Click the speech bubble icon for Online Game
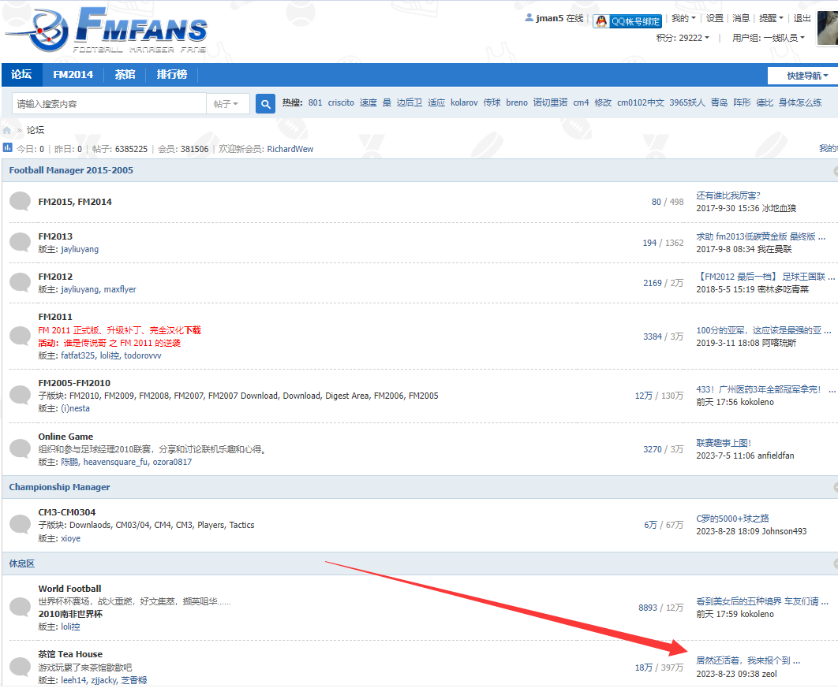This screenshot has width=838, height=688. click(x=21, y=449)
